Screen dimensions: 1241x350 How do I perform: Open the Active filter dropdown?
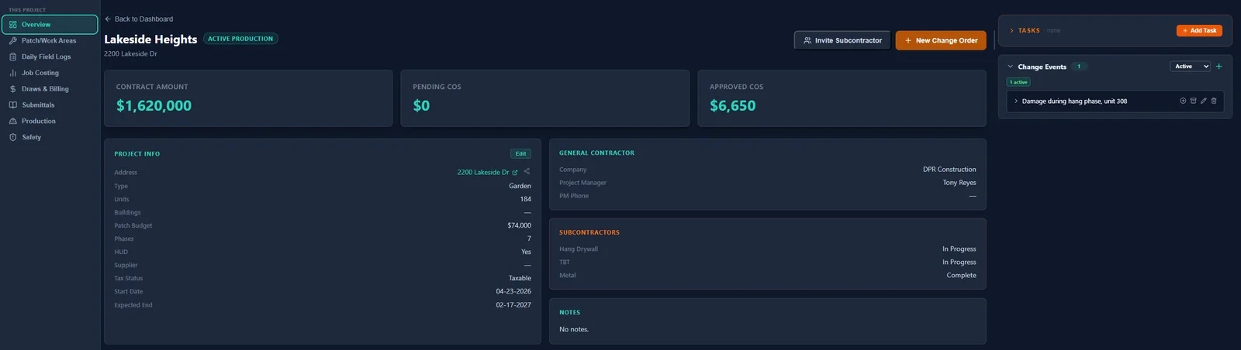(1190, 67)
